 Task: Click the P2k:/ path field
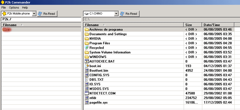tap(41, 19)
